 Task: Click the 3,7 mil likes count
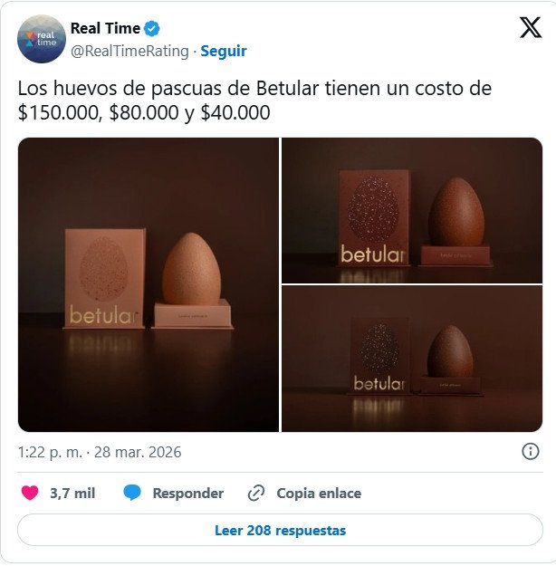72,493
